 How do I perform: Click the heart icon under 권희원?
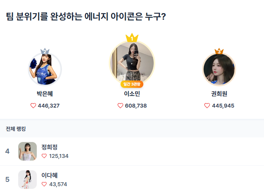point(207,106)
